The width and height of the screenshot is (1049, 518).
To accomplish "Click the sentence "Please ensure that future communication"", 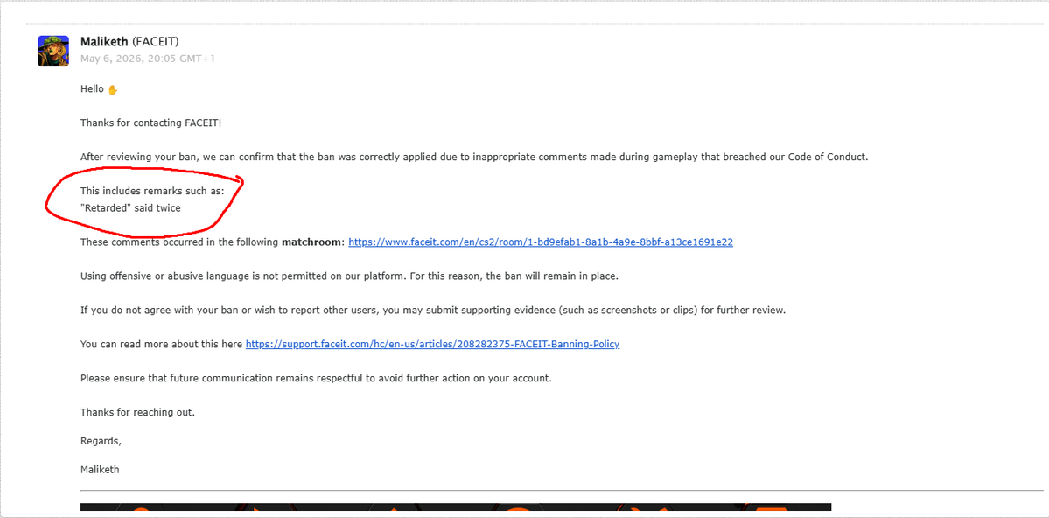I will point(316,378).
